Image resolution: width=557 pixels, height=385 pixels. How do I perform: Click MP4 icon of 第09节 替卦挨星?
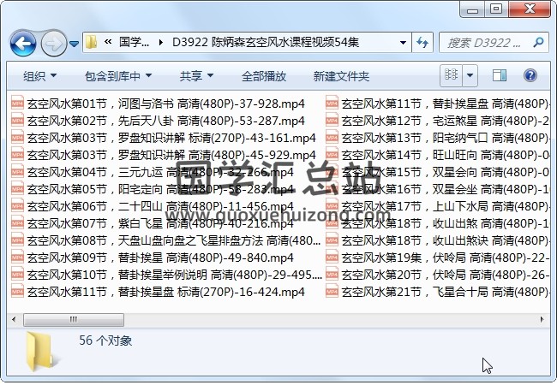(17, 258)
